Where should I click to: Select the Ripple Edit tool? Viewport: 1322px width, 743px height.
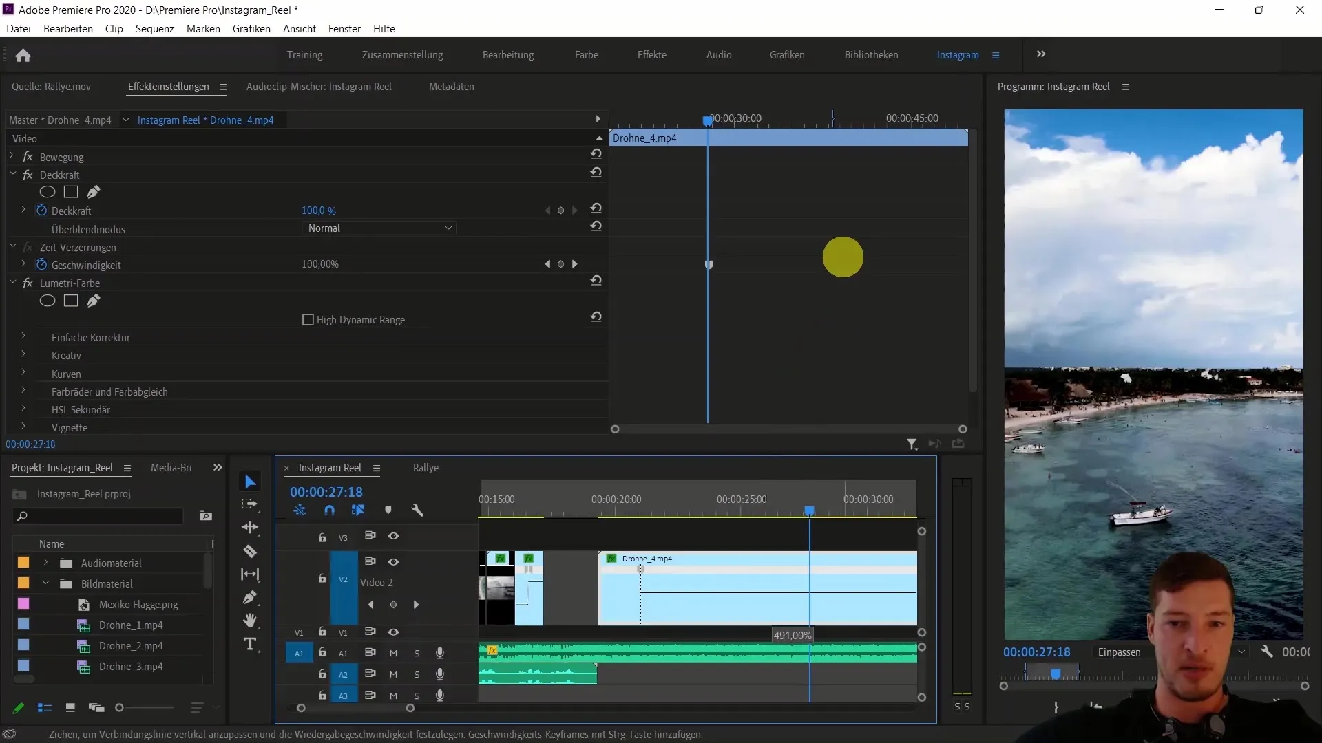[x=250, y=528]
